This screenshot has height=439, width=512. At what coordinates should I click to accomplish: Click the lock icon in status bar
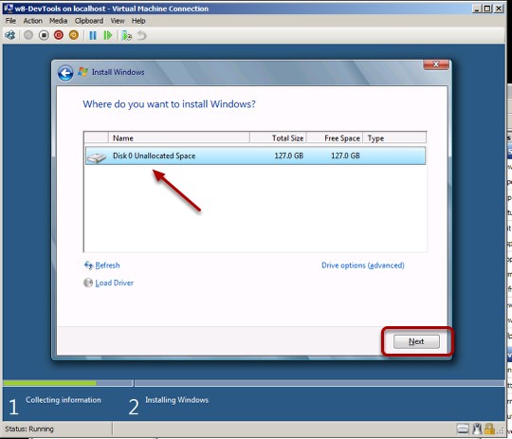pos(489,429)
